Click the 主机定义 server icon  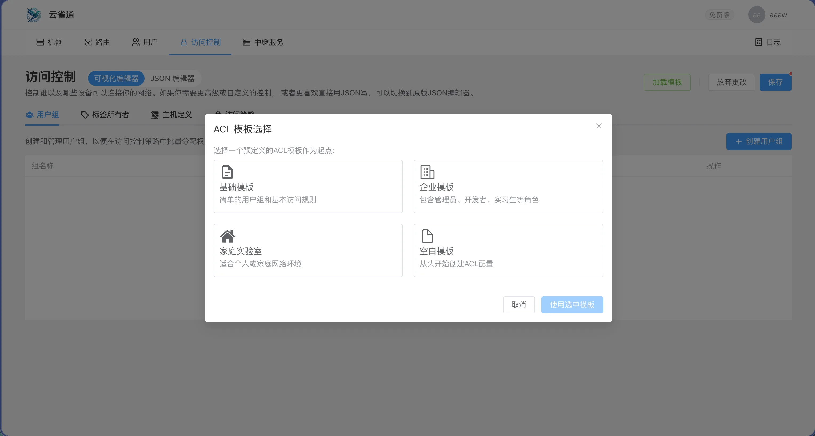pyautogui.click(x=155, y=115)
